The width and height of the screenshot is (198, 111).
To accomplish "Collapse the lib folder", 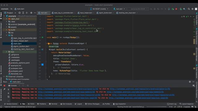I will (x=6, y=35).
